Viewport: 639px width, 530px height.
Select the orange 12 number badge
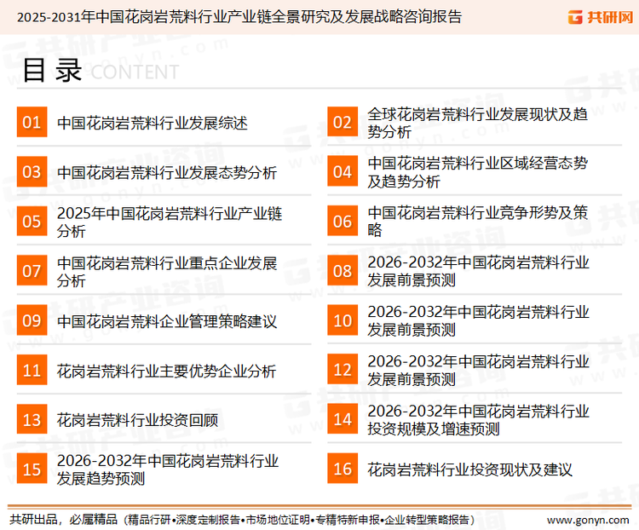pos(343,370)
